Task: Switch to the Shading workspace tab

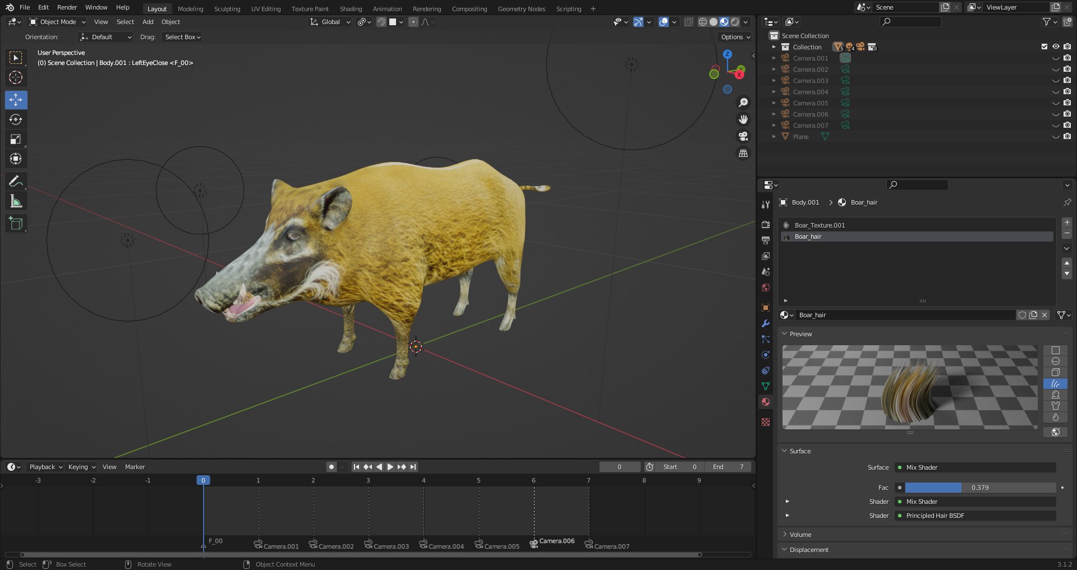Action: 351,9
